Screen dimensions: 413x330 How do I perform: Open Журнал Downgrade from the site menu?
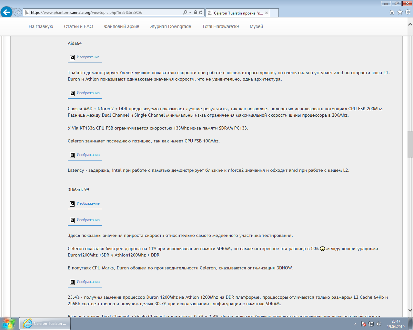(170, 26)
